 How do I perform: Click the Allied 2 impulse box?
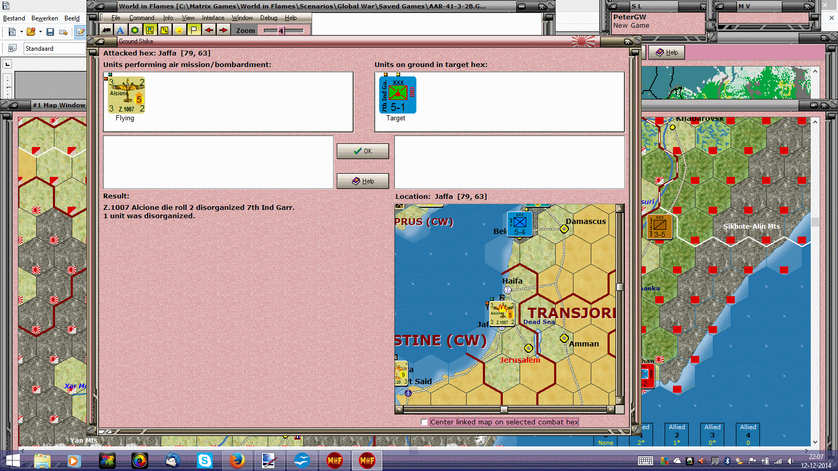(677, 434)
